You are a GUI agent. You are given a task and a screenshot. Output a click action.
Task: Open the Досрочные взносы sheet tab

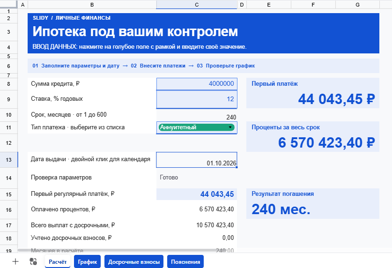[x=134, y=261]
